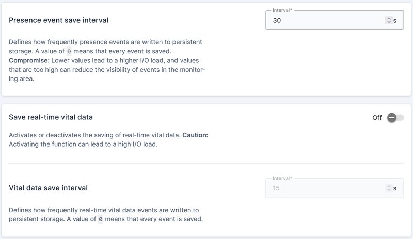Screen dimensions: 413x239
Task: Click the bold "Compromise:" text
Action: 29,60
